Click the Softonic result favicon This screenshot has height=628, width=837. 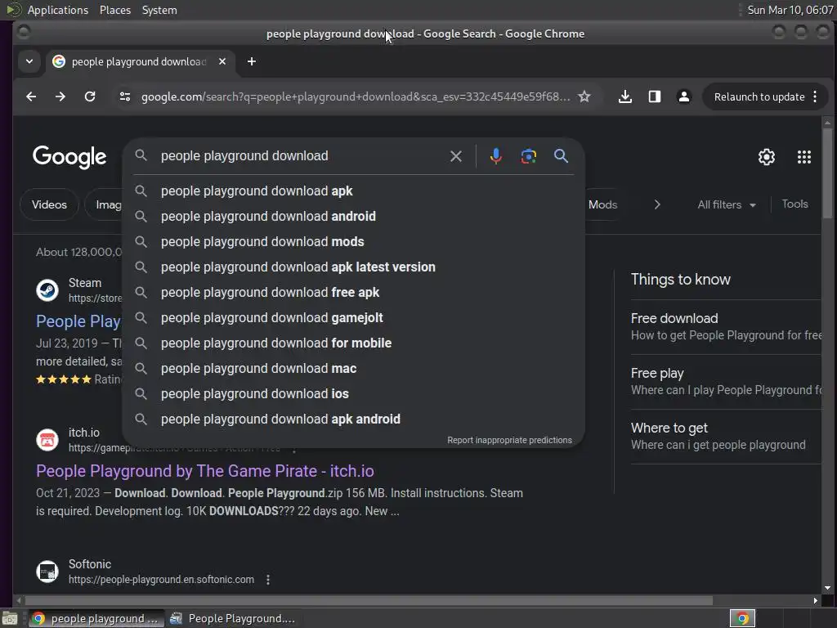(x=47, y=572)
